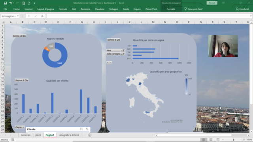Open the Visualizza tab
This screenshot has width=253, height=142.
[x=100, y=9]
